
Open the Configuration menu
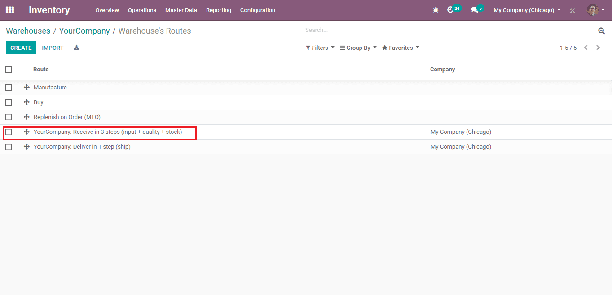(x=258, y=10)
